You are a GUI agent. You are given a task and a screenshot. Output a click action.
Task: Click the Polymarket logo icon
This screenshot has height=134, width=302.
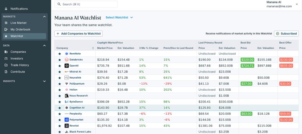(67, 120)
